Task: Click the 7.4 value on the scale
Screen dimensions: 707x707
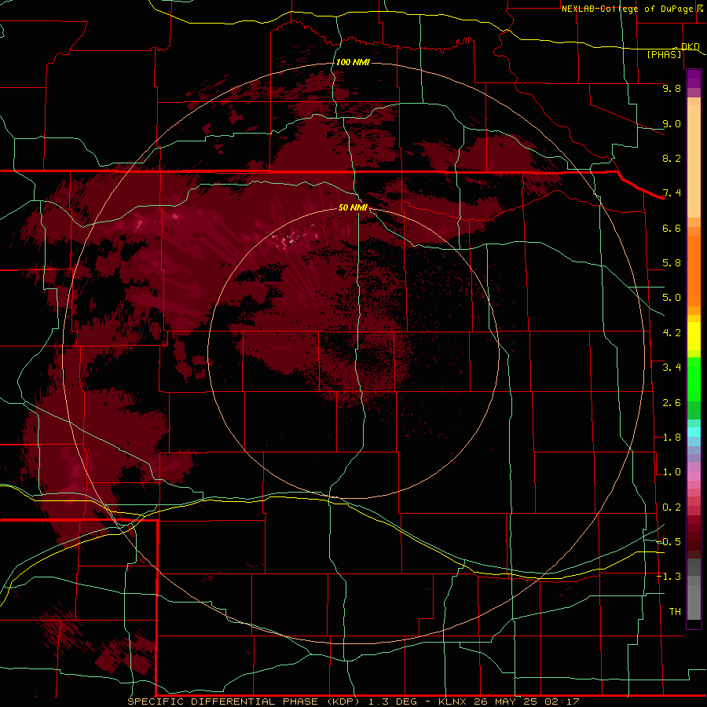Action: click(672, 193)
